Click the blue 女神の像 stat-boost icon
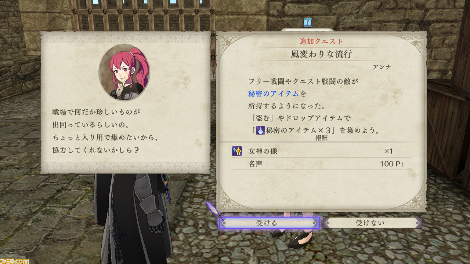 pyautogui.click(x=237, y=151)
